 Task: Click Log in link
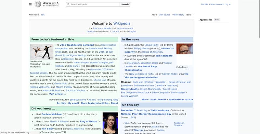coord(227,5)
